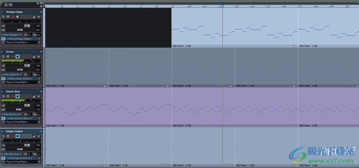Toggle monitoring speaker on Single Crashes track
The width and height of the screenshot is (359, 168).
point(18,136)
